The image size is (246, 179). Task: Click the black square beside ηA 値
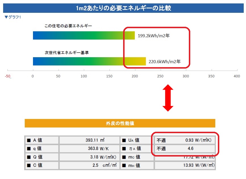coord(124,149)
